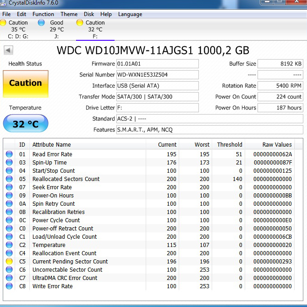Go to previous disk with left arrow button
Viewport: 307px width, 307px height.
tap(8, 50)
